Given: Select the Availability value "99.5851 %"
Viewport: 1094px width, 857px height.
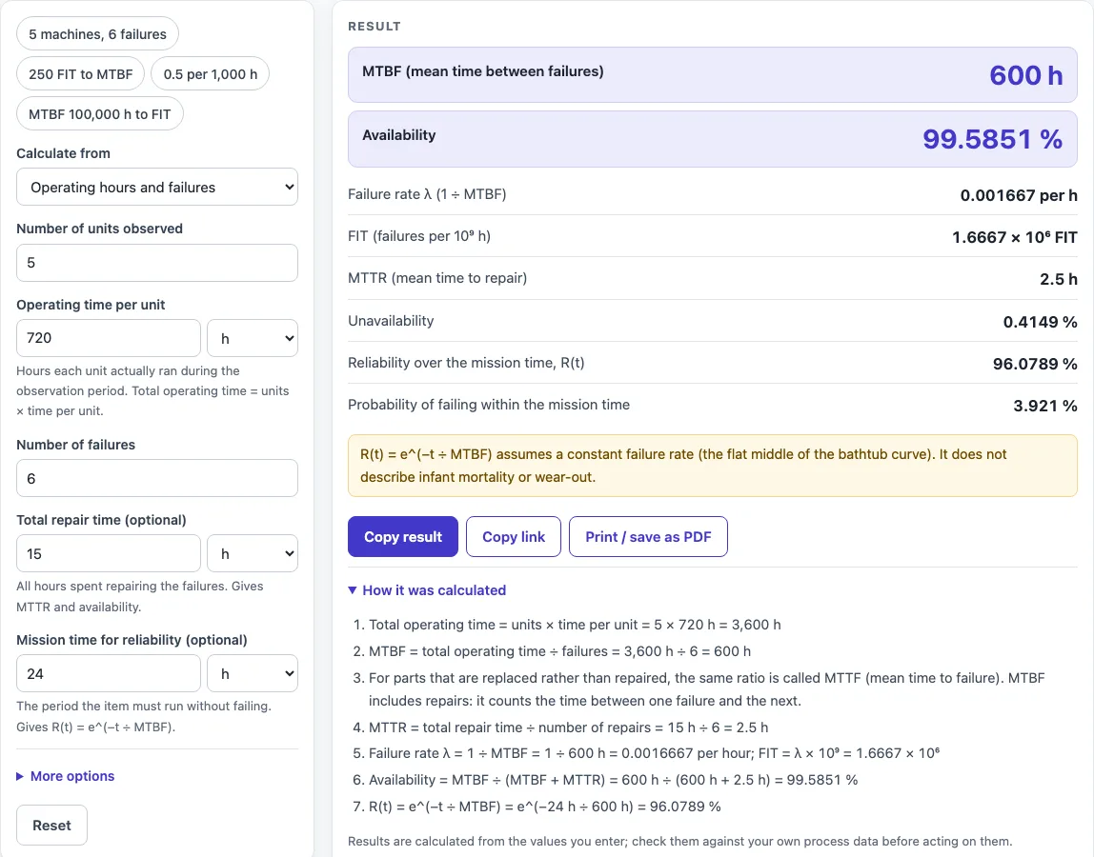Looking at the screenshot, I should 992,139.
